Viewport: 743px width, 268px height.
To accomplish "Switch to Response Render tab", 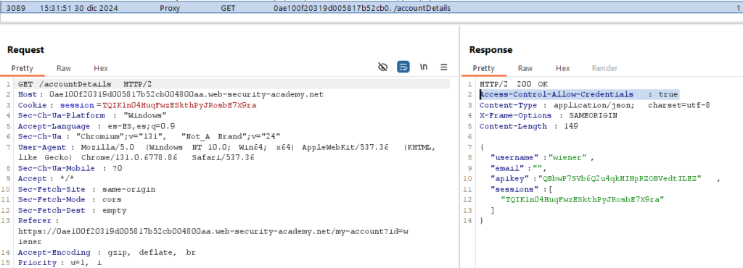I will click(x=604, y=68).
